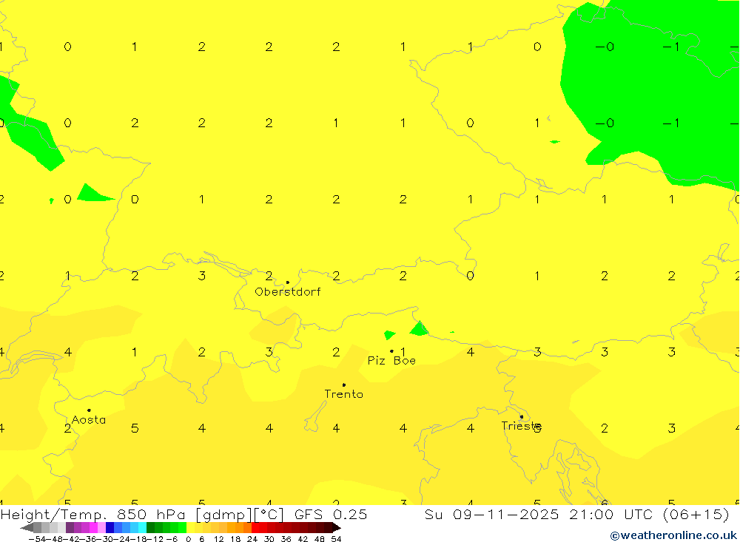Screen dimensions: 740x542
Task: Click the '(06+15)' forecast run label
Action: tap(696, 514)
